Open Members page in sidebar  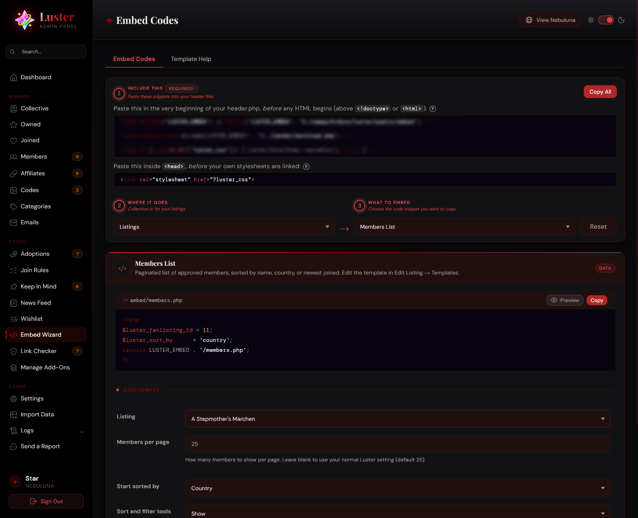click(x=46, y=157)
